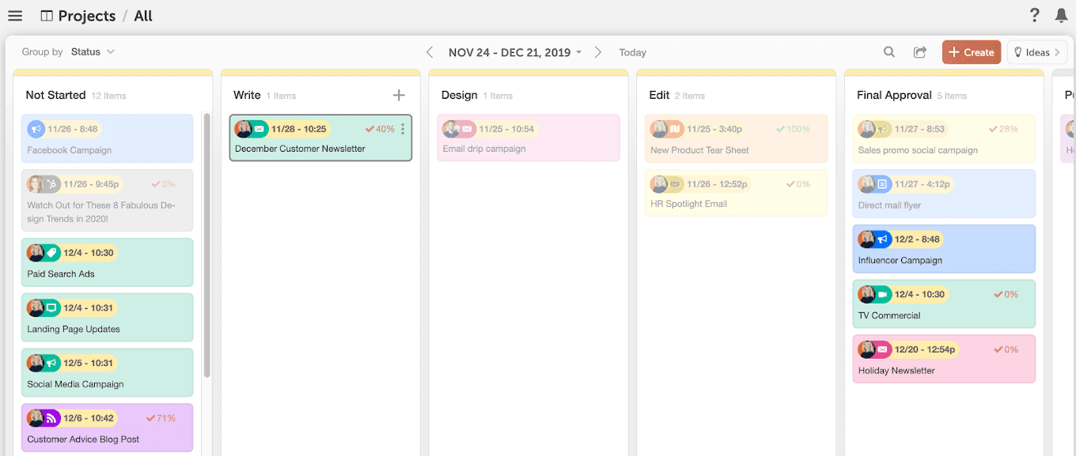Open the Email drip campaign card
1076x456 pixels.
pyautogui.click(x=529, y=138)
